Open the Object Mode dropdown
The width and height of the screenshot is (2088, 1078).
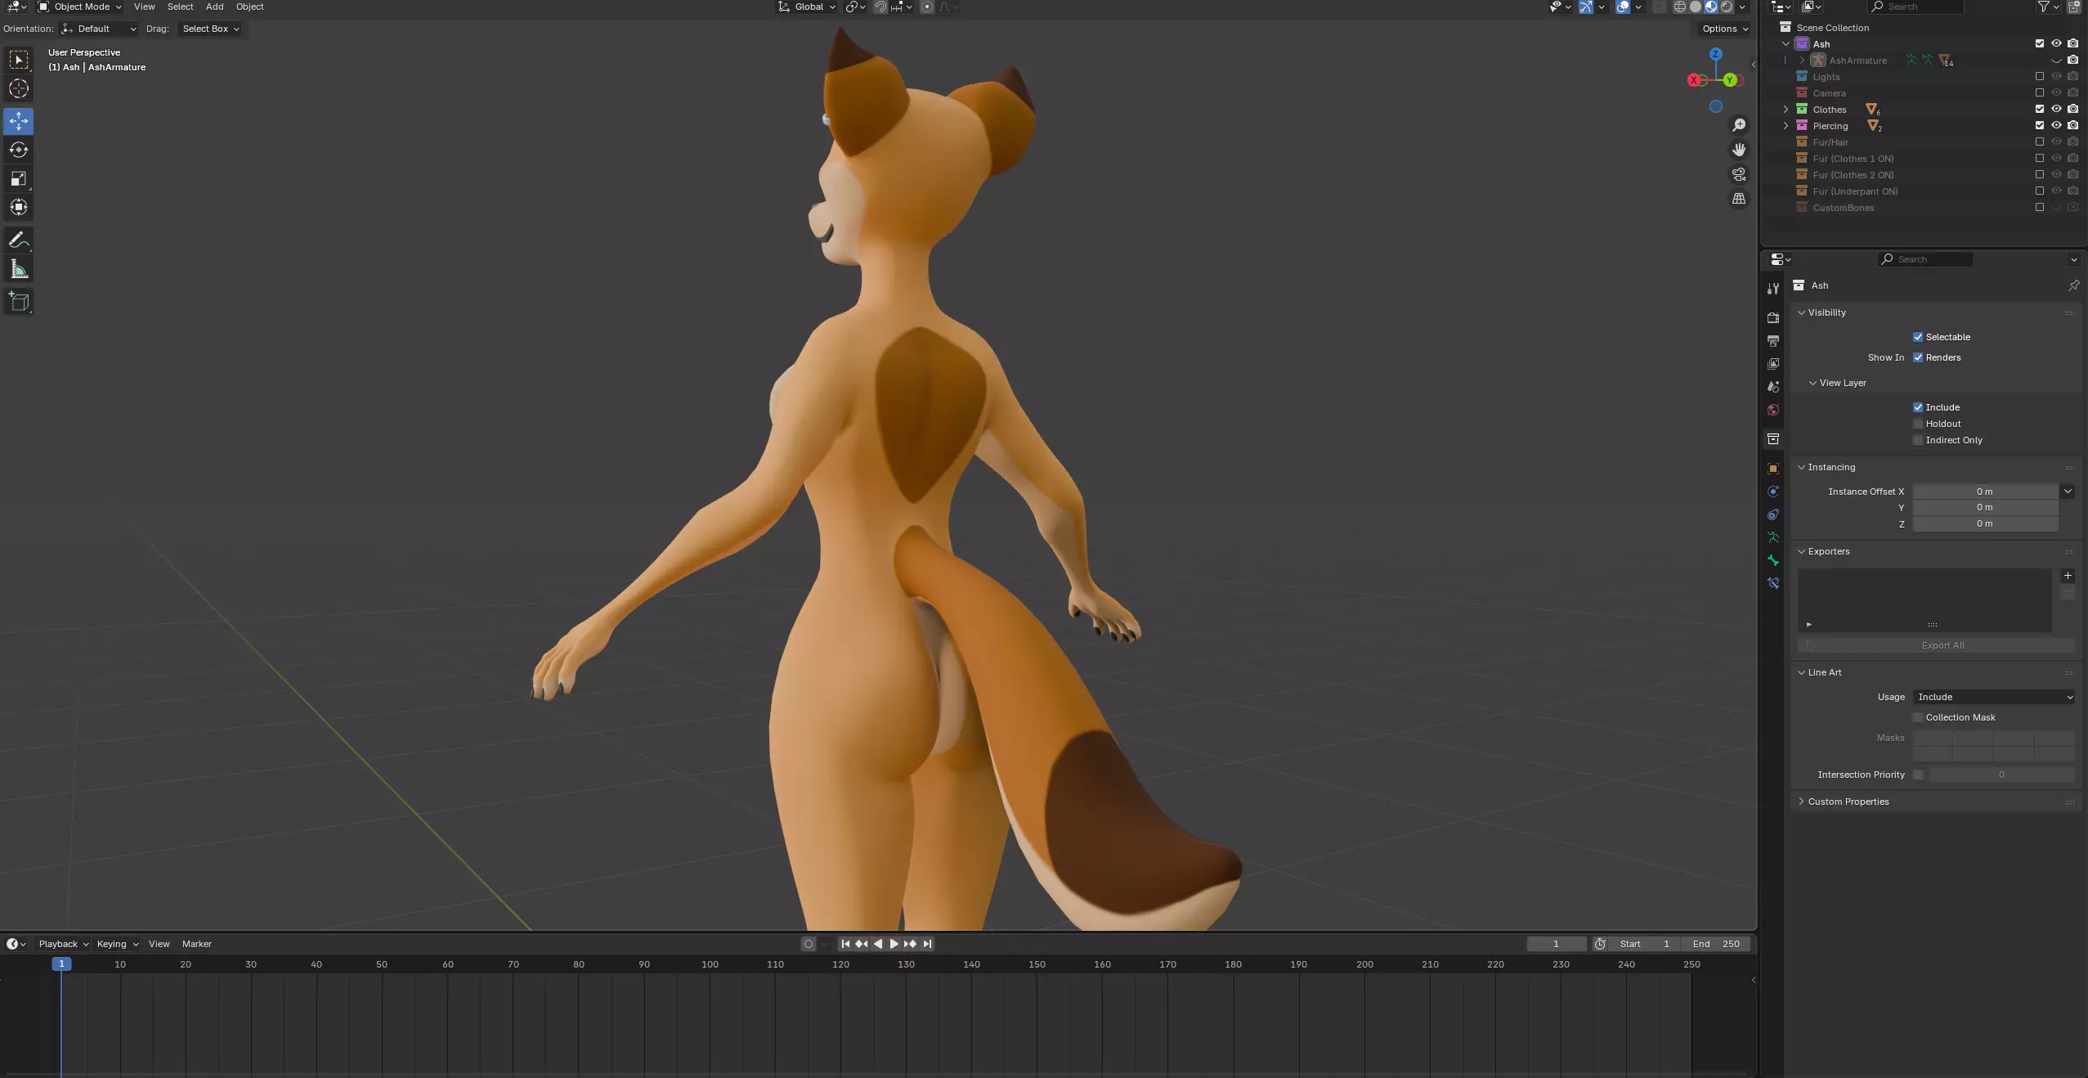pos(80,7)
